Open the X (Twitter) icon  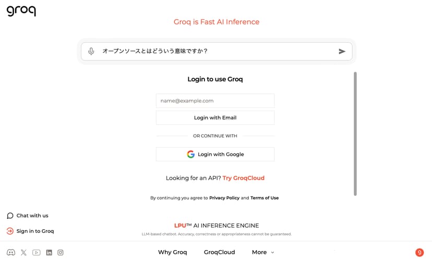pyautogui.click(x=23, y=253)
